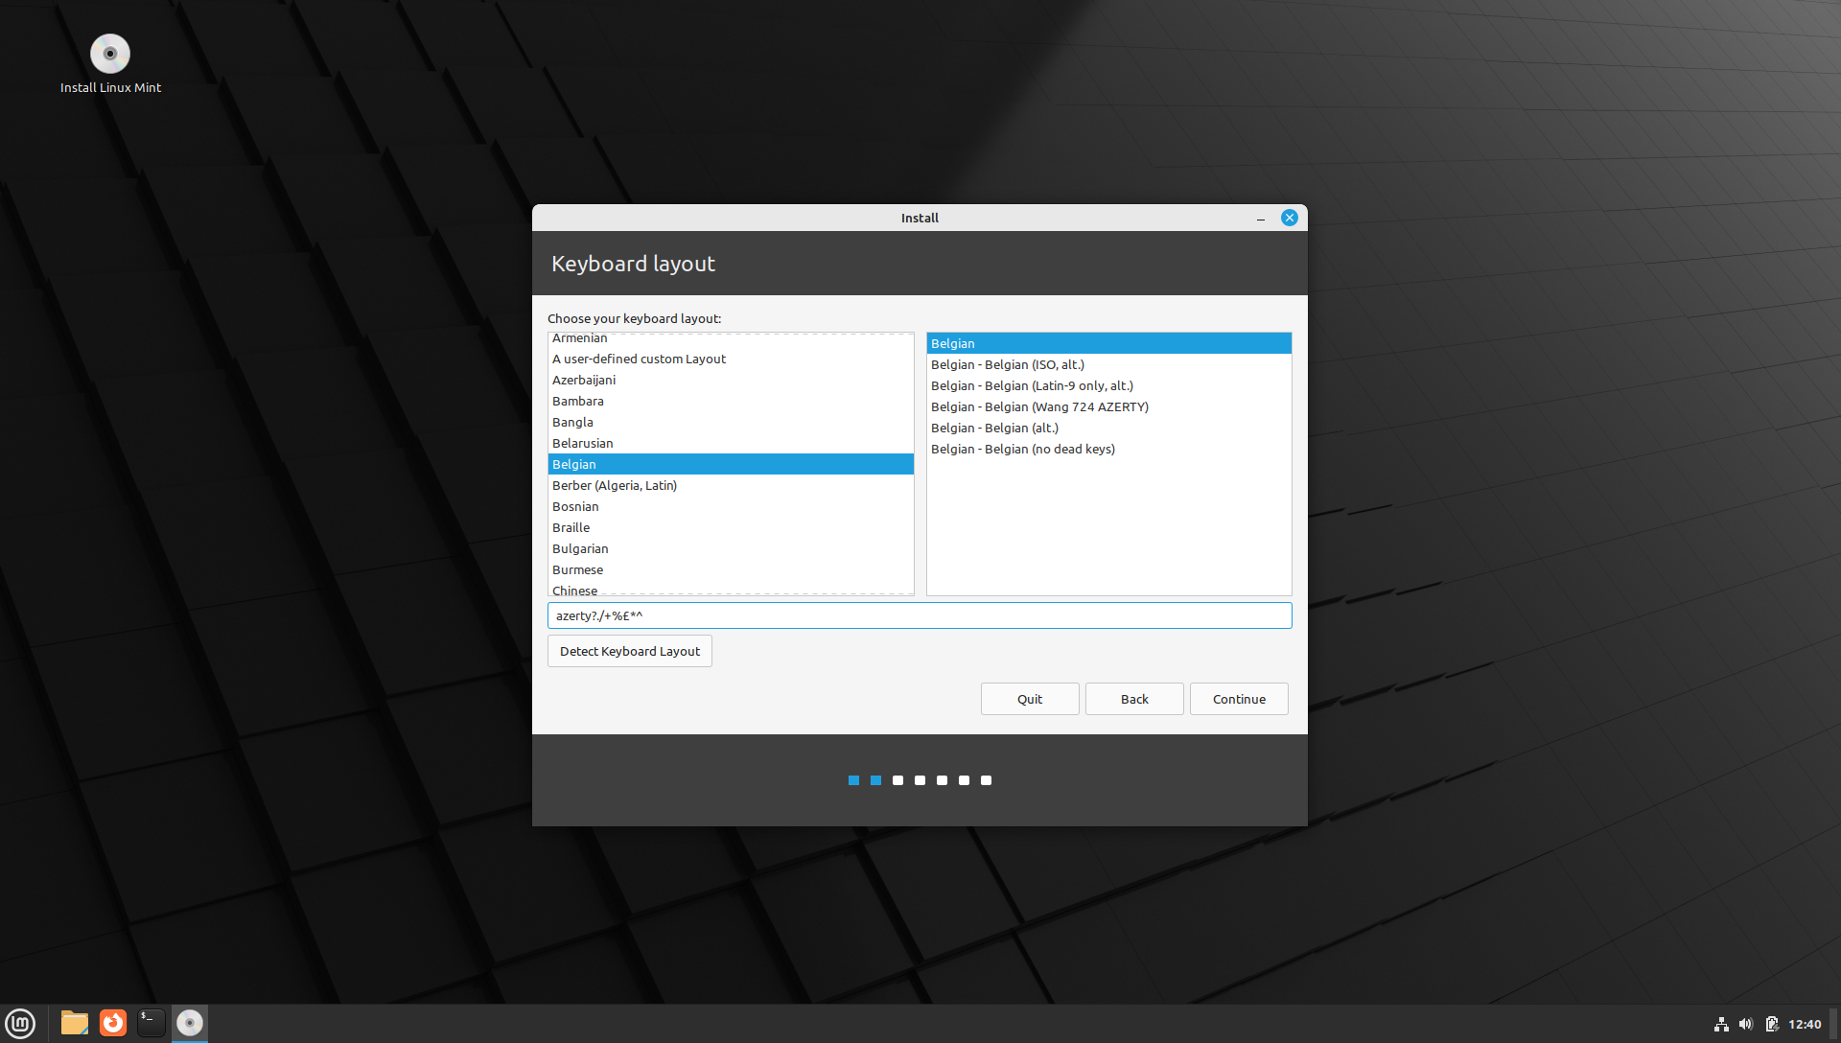This screenshot has height=1043, width=1841.
Task: Select Berber (Algeria, Latin) layout
Action: click(x=731, y=485)
